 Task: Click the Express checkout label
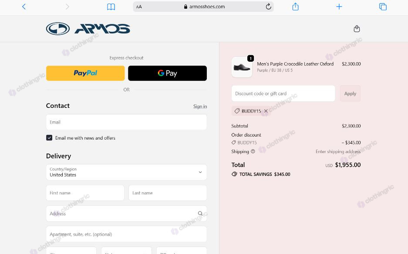pos(126,58)
